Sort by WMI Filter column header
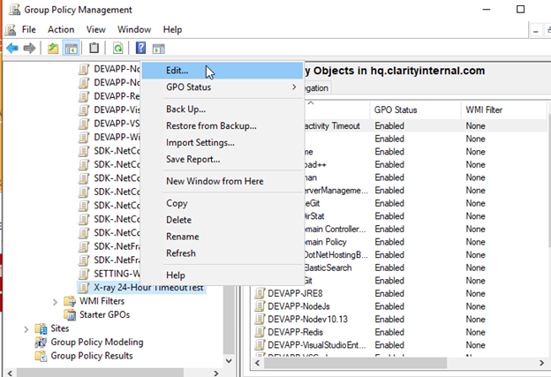Screen dimensions: 551x377 (504, 110)
